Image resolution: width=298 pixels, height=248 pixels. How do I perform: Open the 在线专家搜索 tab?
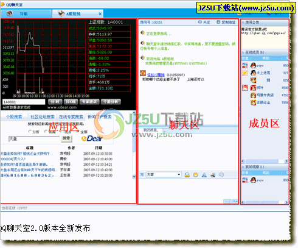point(71,117)
